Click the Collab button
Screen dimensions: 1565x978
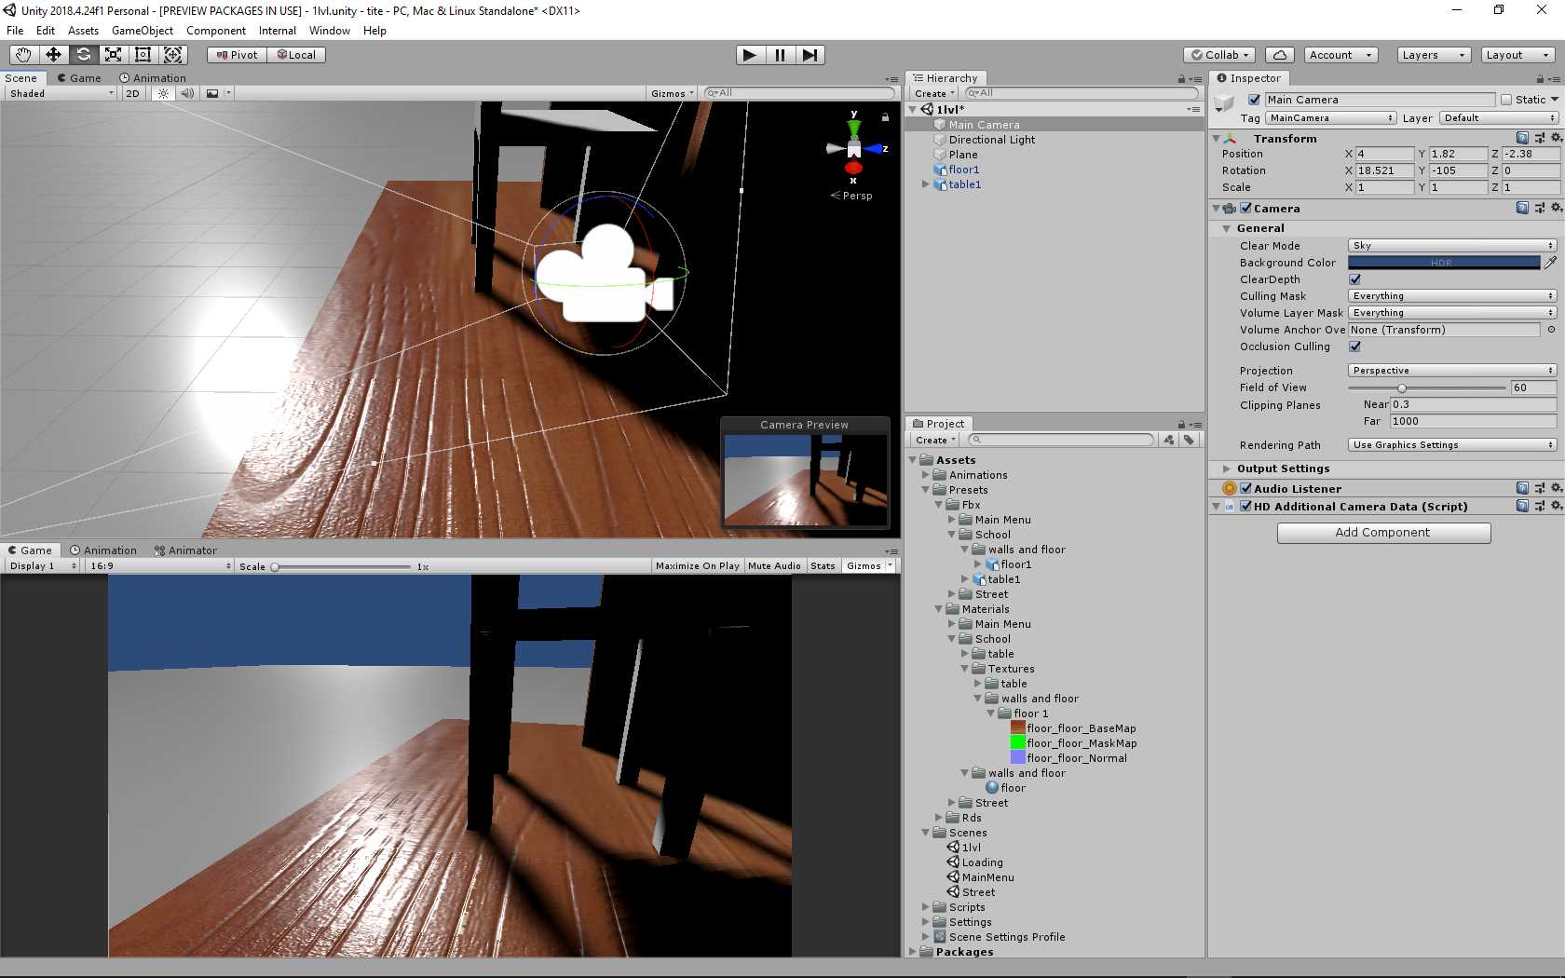[x=1220, y=55]
